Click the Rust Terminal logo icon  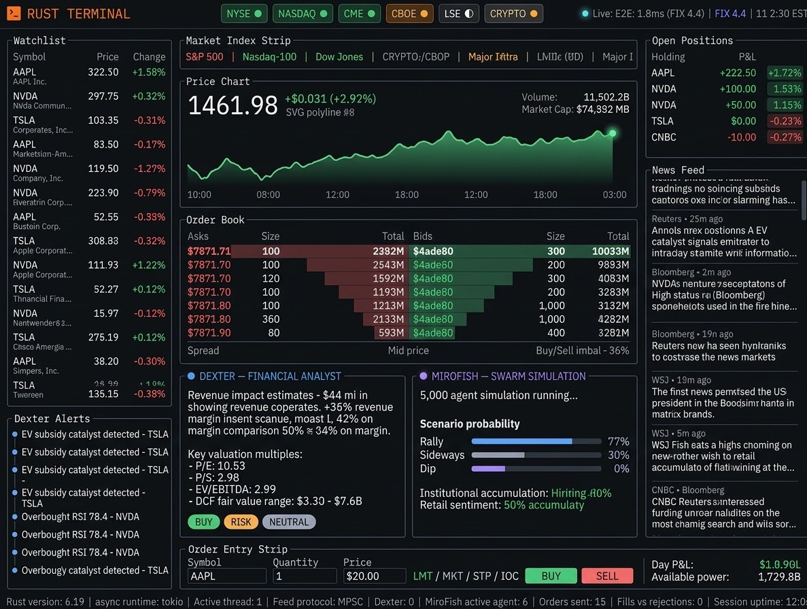(x=13, y=13)
